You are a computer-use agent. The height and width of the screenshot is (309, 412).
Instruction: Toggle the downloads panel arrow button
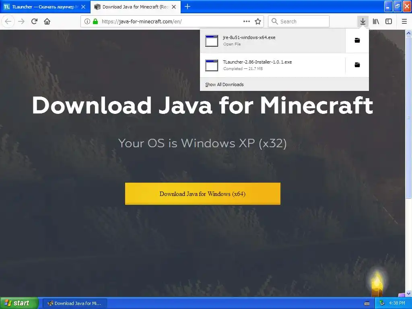point(363,21)
